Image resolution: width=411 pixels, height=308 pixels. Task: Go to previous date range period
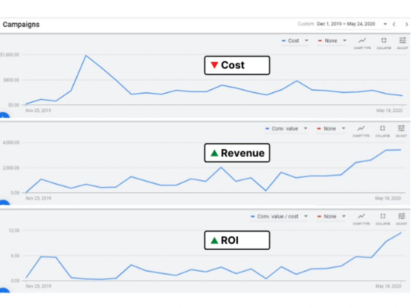pos(394,24)
